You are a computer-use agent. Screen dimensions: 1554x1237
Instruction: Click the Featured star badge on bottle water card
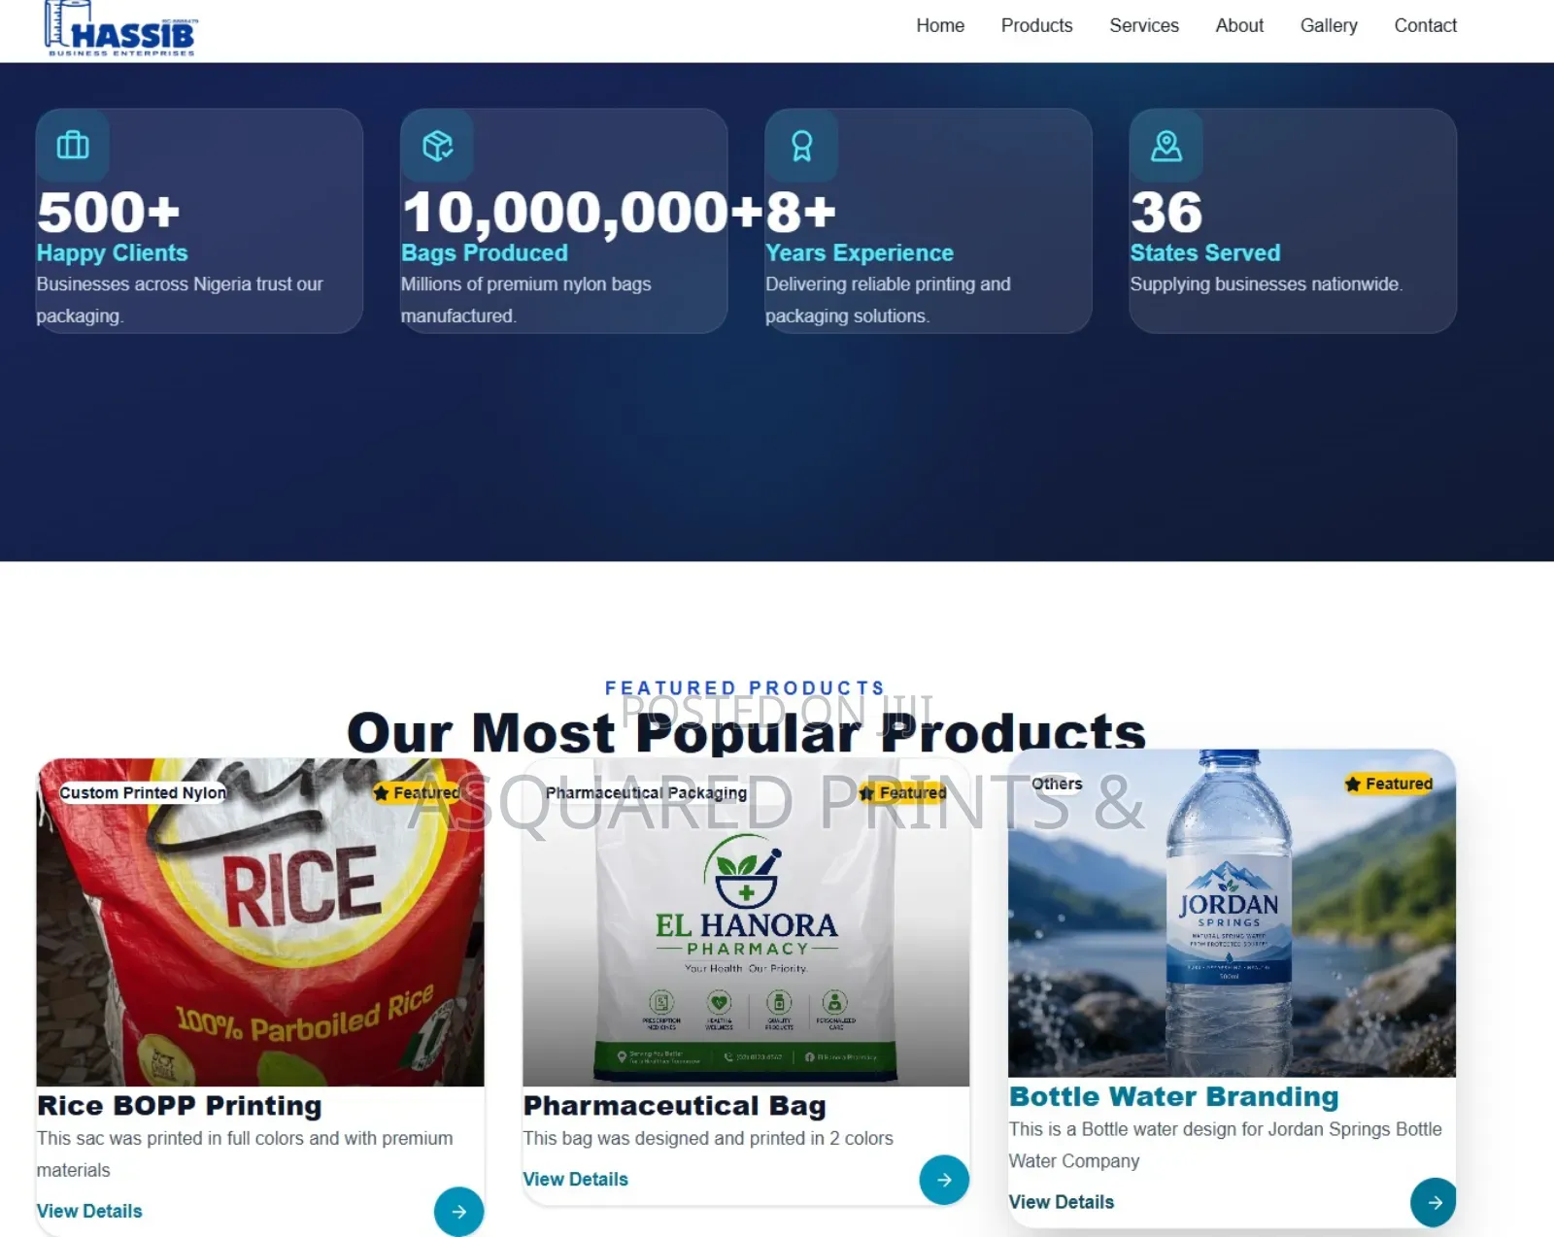click(1389, 784)
